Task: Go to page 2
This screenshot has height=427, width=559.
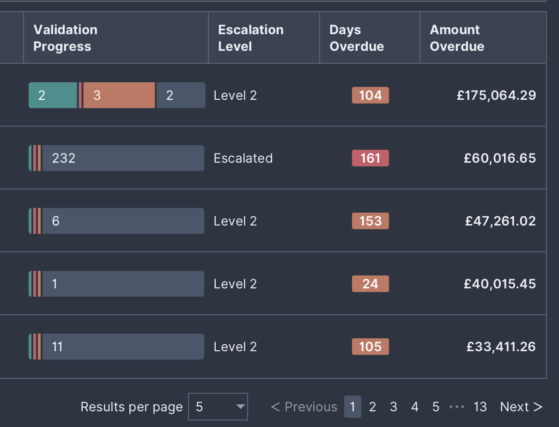Action: point(372,407)
